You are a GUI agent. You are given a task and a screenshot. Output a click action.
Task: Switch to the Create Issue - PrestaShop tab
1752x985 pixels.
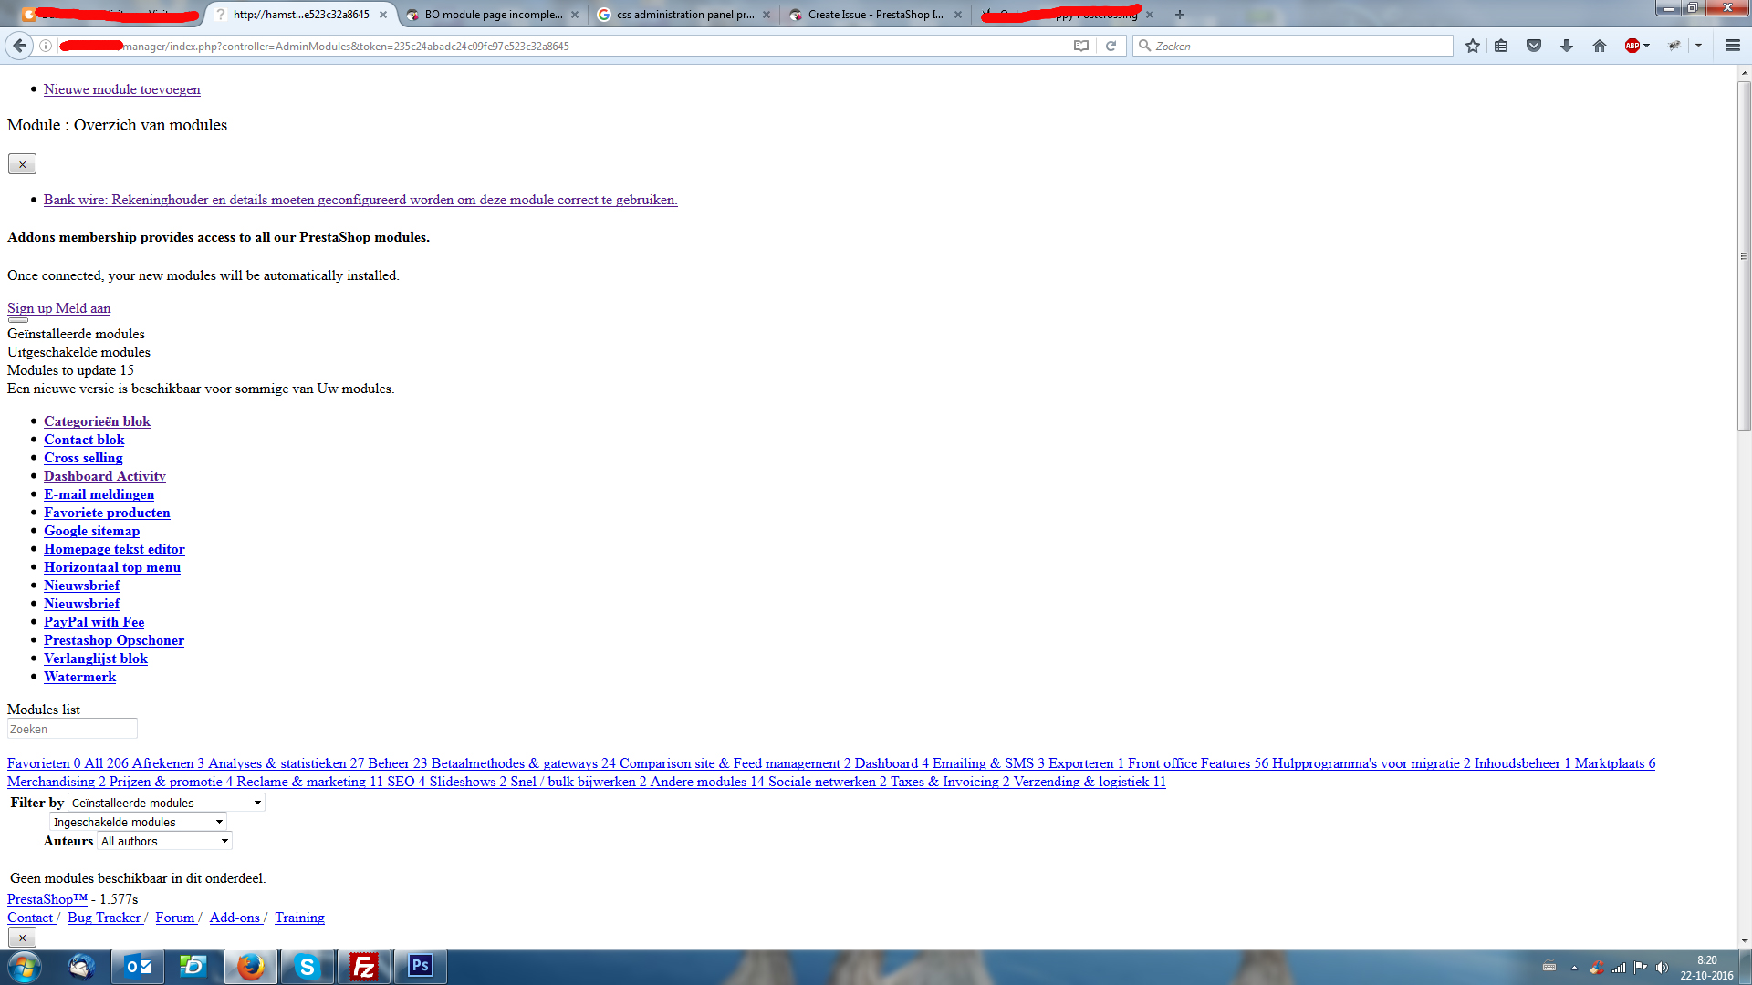point(874,15)
